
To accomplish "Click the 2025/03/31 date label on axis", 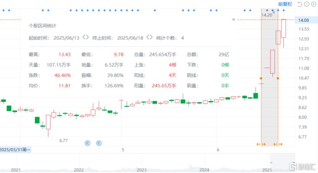I will 15,150.
